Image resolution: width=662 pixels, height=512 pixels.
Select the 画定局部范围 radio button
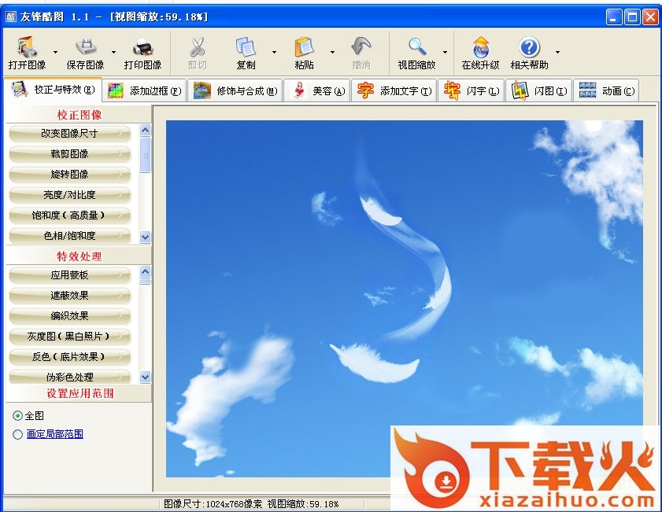pos(18,434)
